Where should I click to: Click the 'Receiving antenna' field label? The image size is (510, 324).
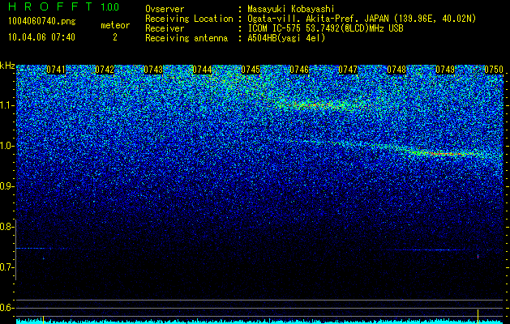(186, 38)
